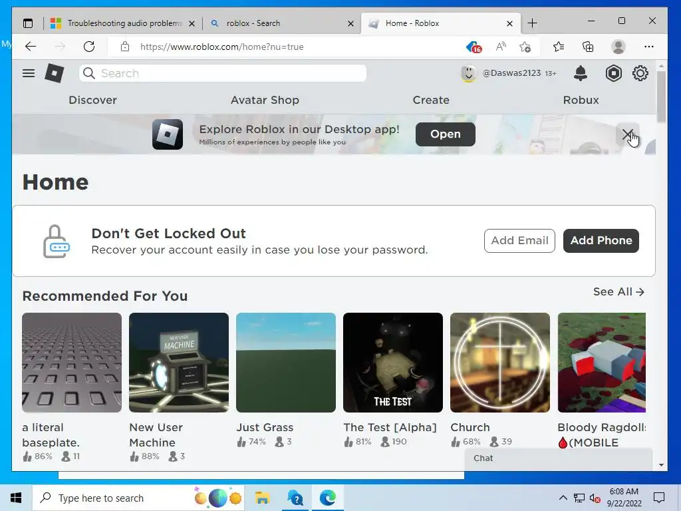Close the roblox - Search tab
The width and height of the screenshot is (681, 511).
click(x=351, y=23)
